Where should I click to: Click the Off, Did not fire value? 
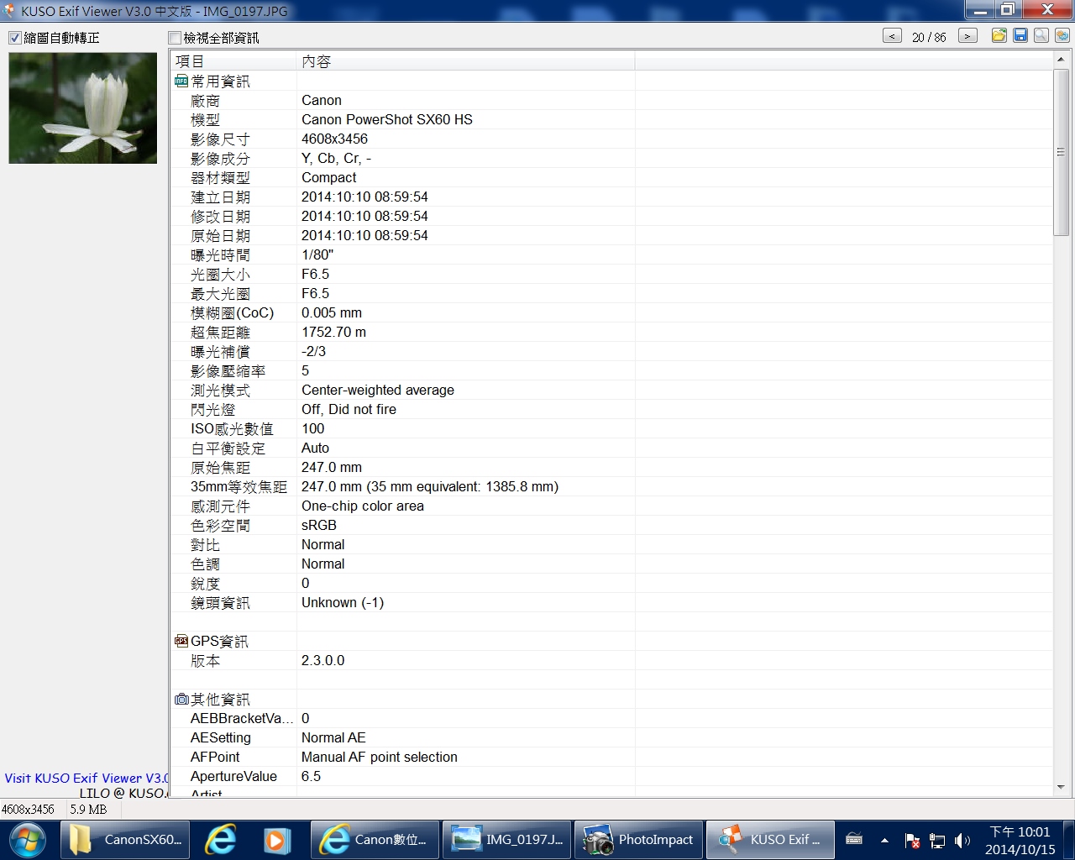pos(349,410)
